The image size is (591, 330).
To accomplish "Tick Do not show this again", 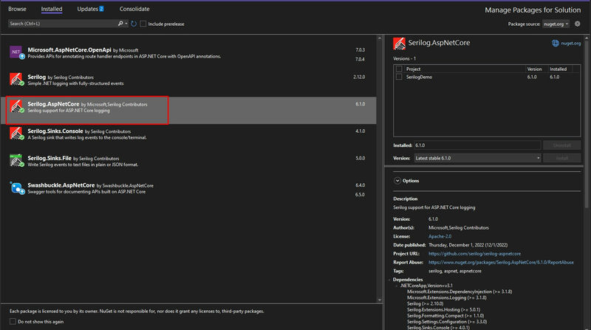I will click(x=13, y=321).
